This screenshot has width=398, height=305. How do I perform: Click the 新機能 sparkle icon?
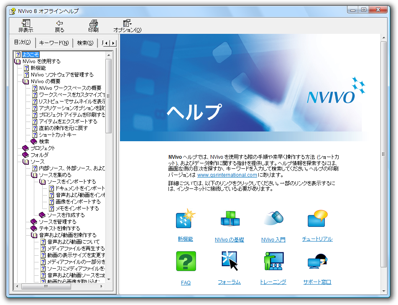[x=186, y=219]
